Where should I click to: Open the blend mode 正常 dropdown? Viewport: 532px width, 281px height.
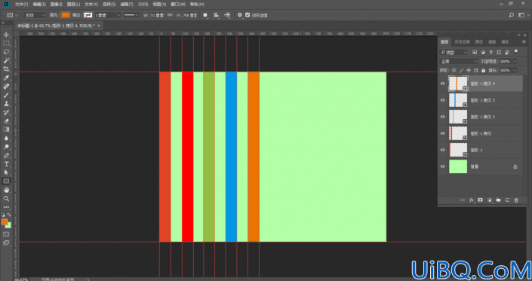[x=458, y=61]
